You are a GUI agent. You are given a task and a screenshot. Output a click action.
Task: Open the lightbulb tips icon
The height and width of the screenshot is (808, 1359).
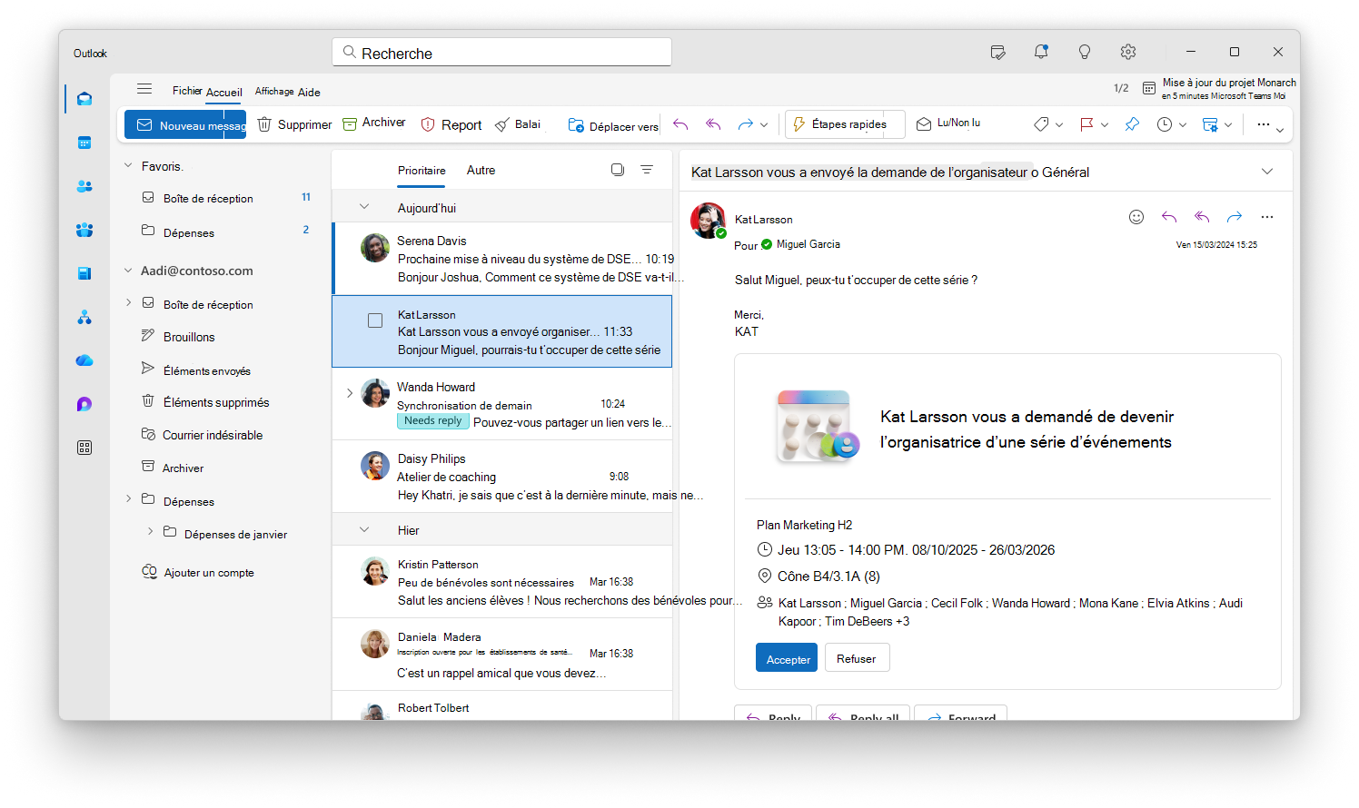coord(1085,52)
